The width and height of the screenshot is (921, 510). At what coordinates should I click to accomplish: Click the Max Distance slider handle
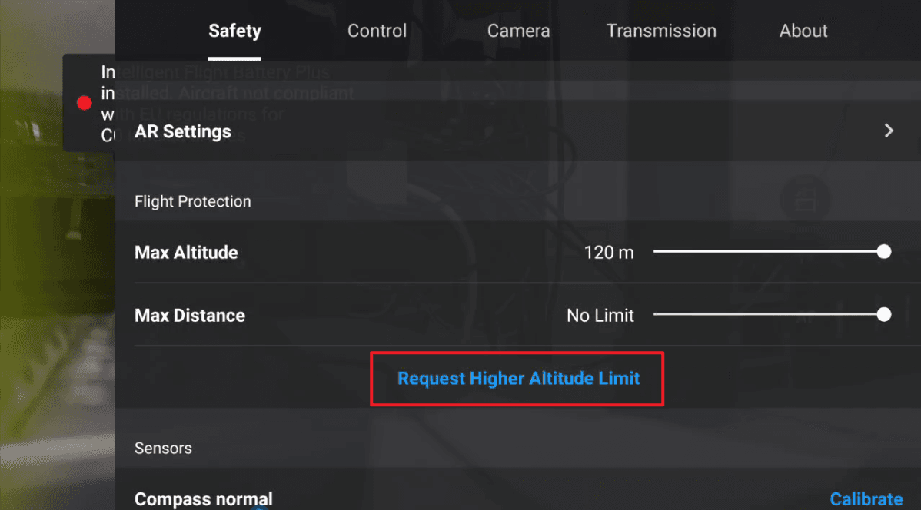point(884,315)
